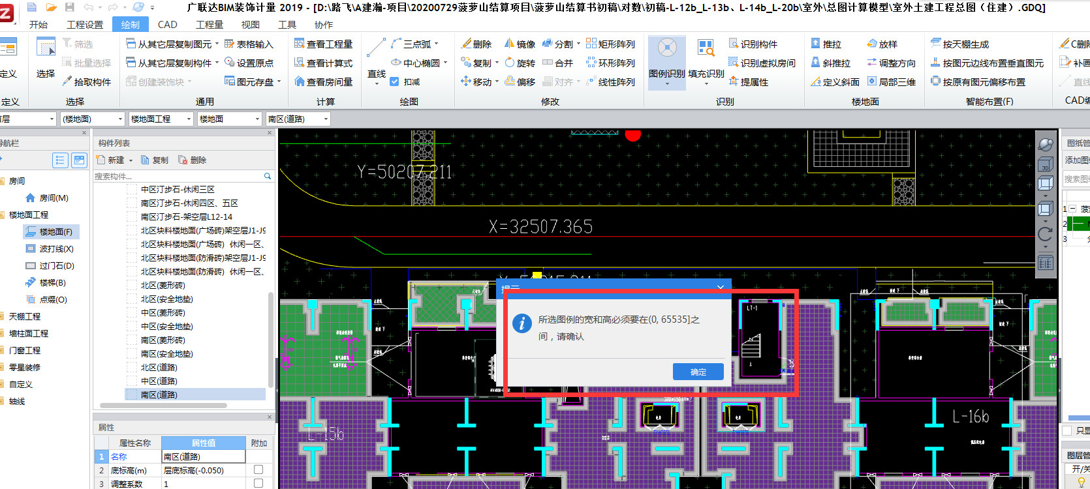The height and width of the screenshot is (489, 1090).
Task: Click the 拾取构件 pick component tool
Action: (87, 81)
